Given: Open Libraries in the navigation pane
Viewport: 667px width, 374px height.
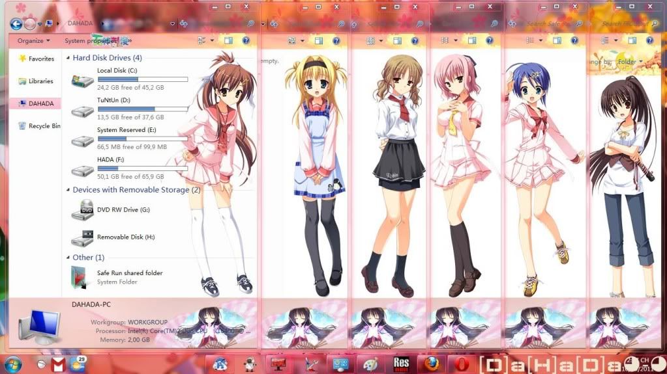Looking at the screenshot, I should click(x=40, y=81).
